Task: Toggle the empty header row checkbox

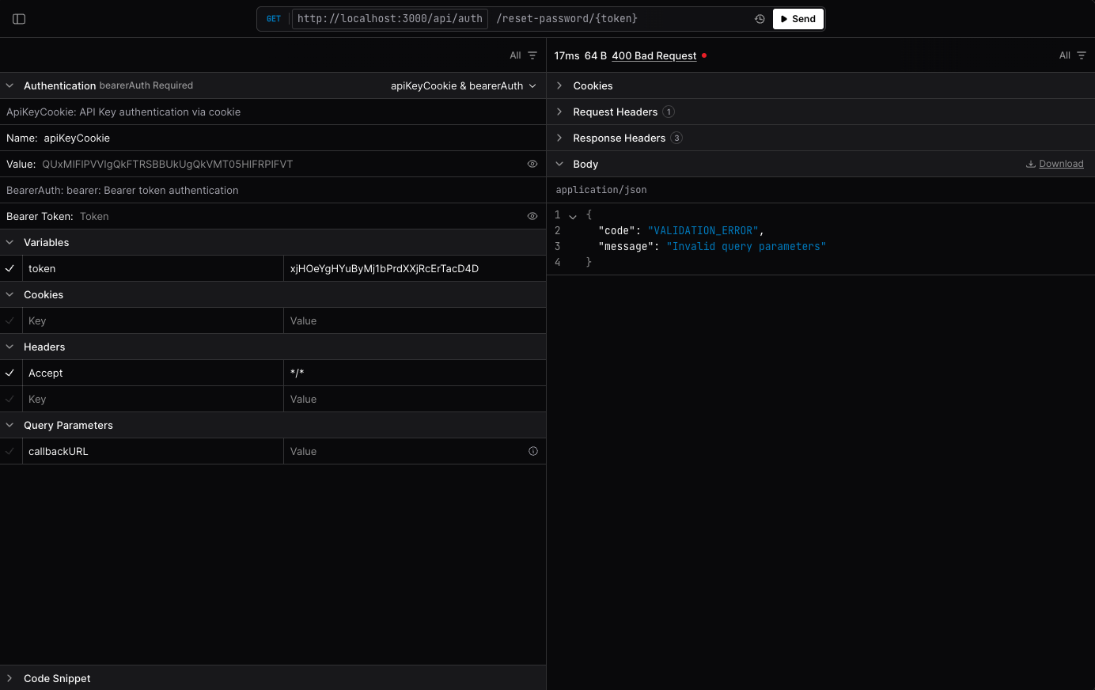Action: tap(10, 399)
